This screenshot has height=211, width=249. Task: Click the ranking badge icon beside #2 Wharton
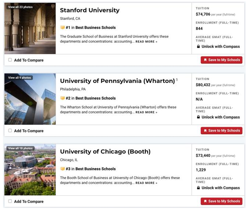coord(63,98)
